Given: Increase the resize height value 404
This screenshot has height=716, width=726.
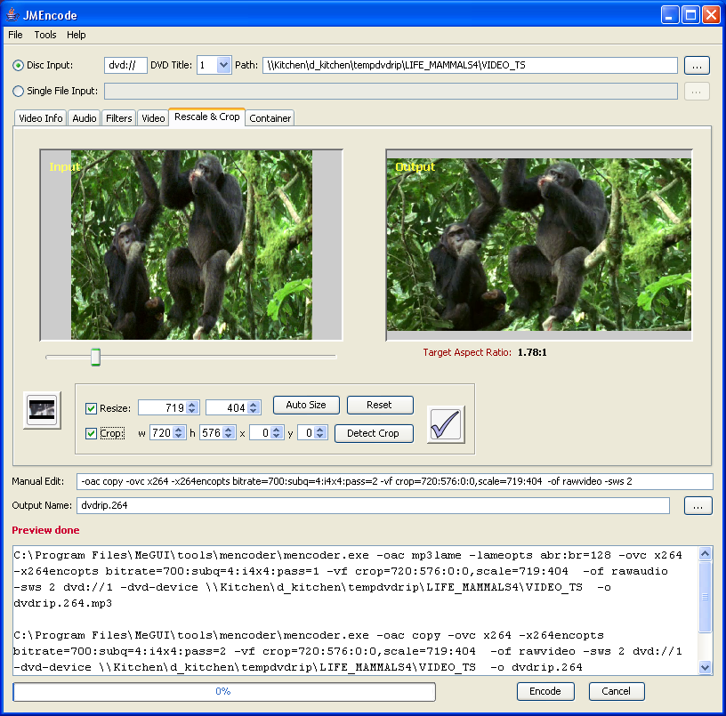Looking at the screenshot, I should 254,404.
